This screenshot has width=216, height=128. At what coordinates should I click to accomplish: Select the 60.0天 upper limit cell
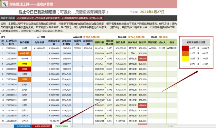[205, 53]
